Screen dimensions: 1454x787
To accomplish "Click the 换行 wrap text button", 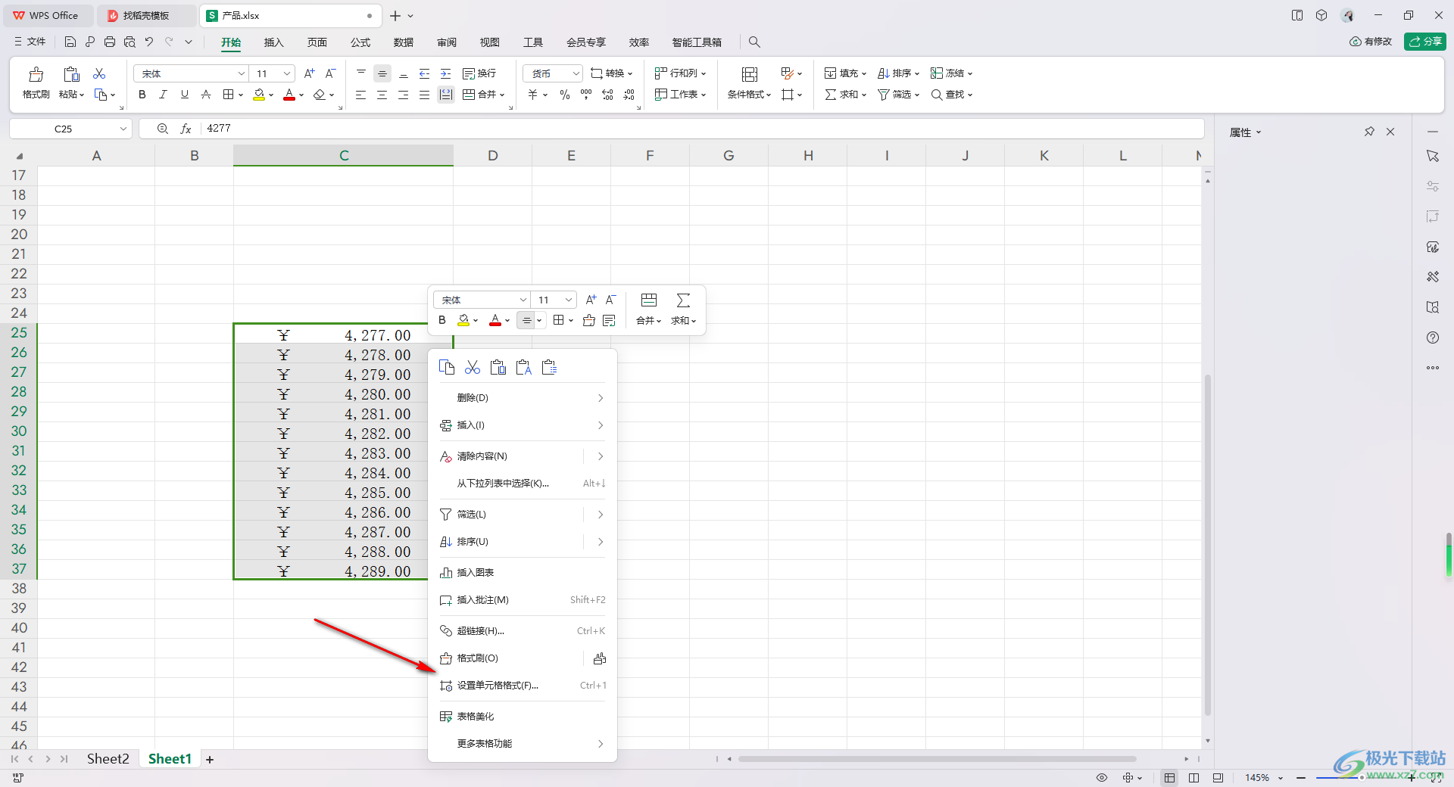I will click(479, 73).
